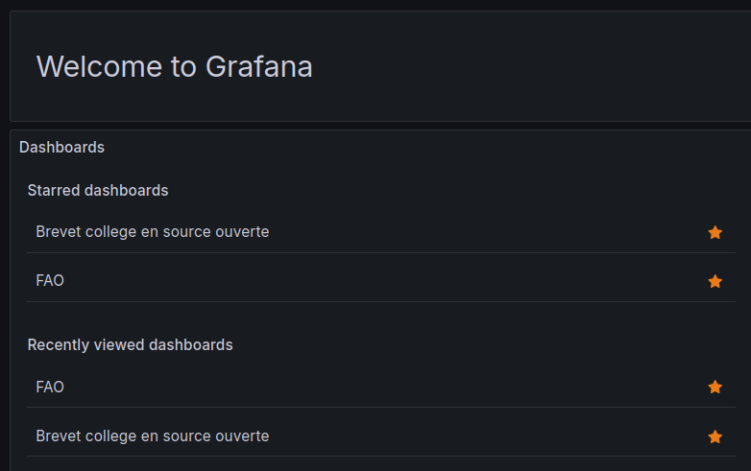This screenshot has height=471, width=751.
Task: Click the Dashboards panel title
Action: [61, 147]
